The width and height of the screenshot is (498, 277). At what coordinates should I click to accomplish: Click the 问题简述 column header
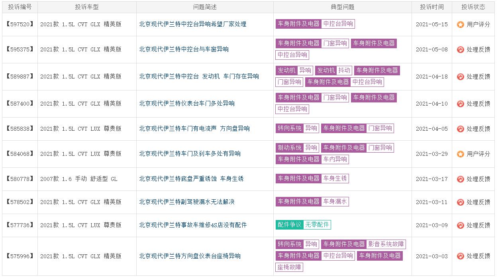[205, 7]
